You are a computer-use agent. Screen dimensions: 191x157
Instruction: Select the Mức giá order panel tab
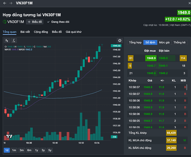(164, 42)
